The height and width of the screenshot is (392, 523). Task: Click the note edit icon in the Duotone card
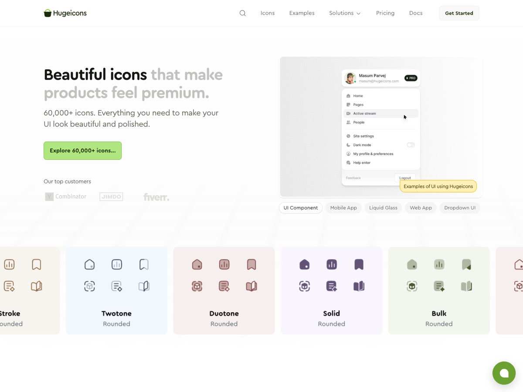[x=224, y=286]
